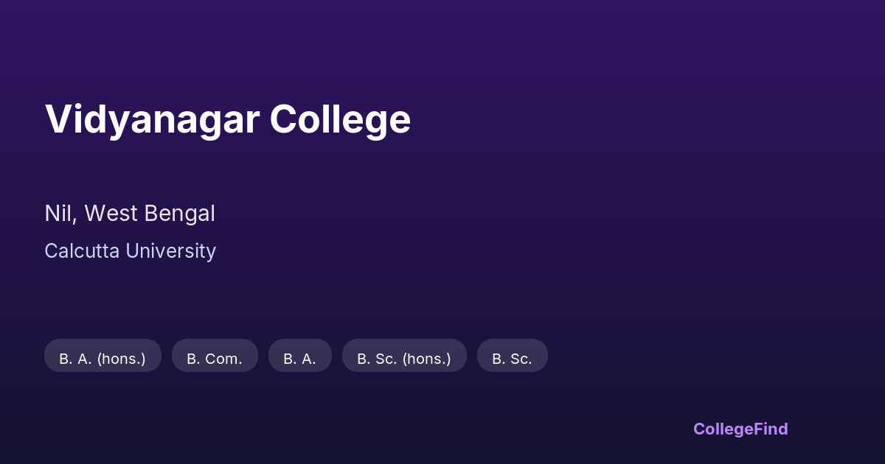Screen dimensions: 885x464
Task: Show B. A. (hons.) programme details
Action: pos(103,359)
